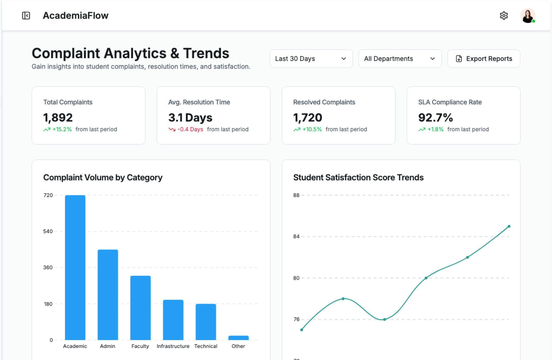The width and height of the screenshot is (554, 360).
Task: Open the Avg. Resolution Time card
Action: click(x=213, y=115)
